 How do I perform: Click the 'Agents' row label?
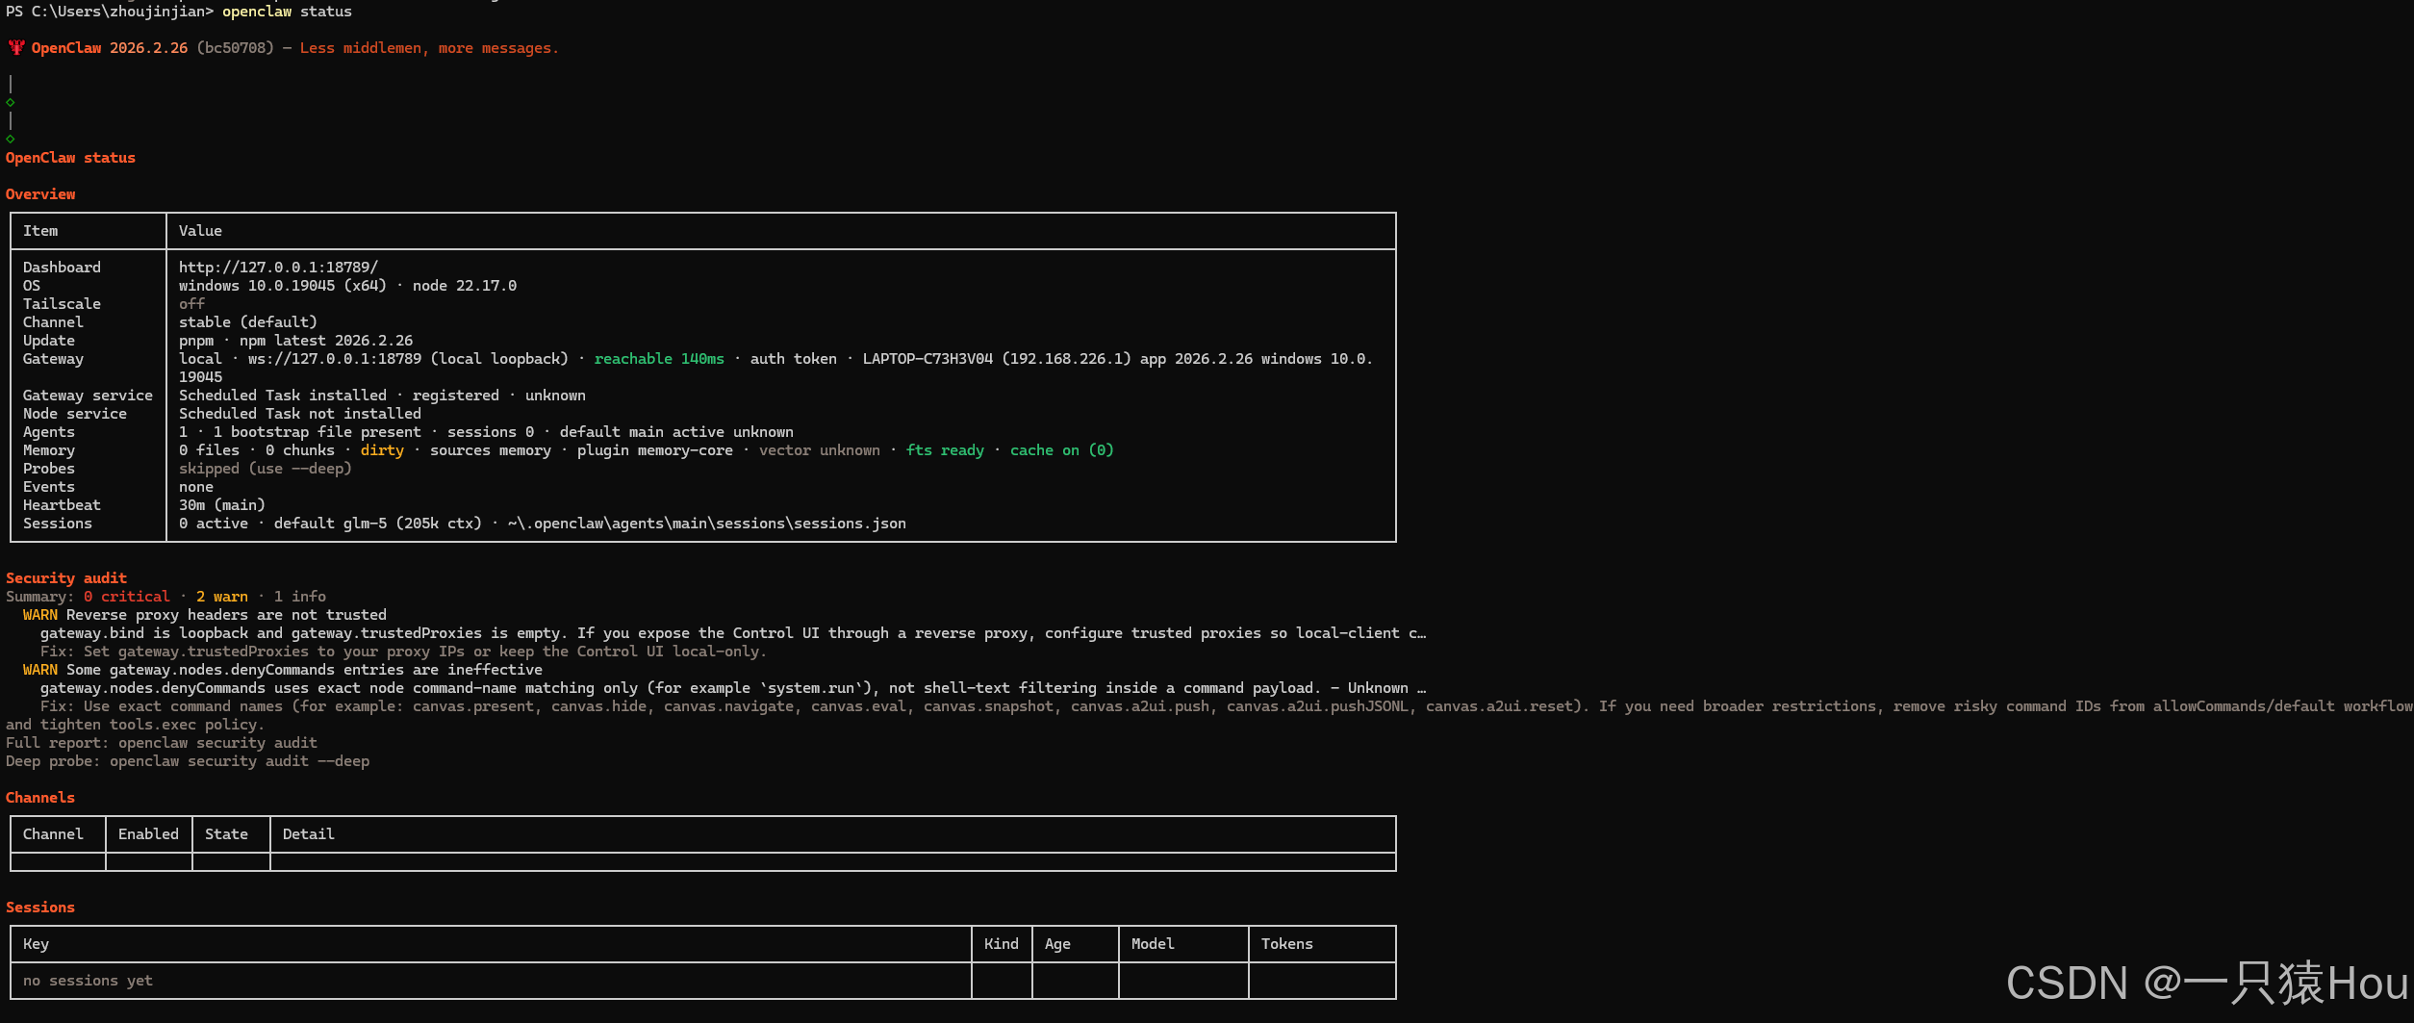49,432
